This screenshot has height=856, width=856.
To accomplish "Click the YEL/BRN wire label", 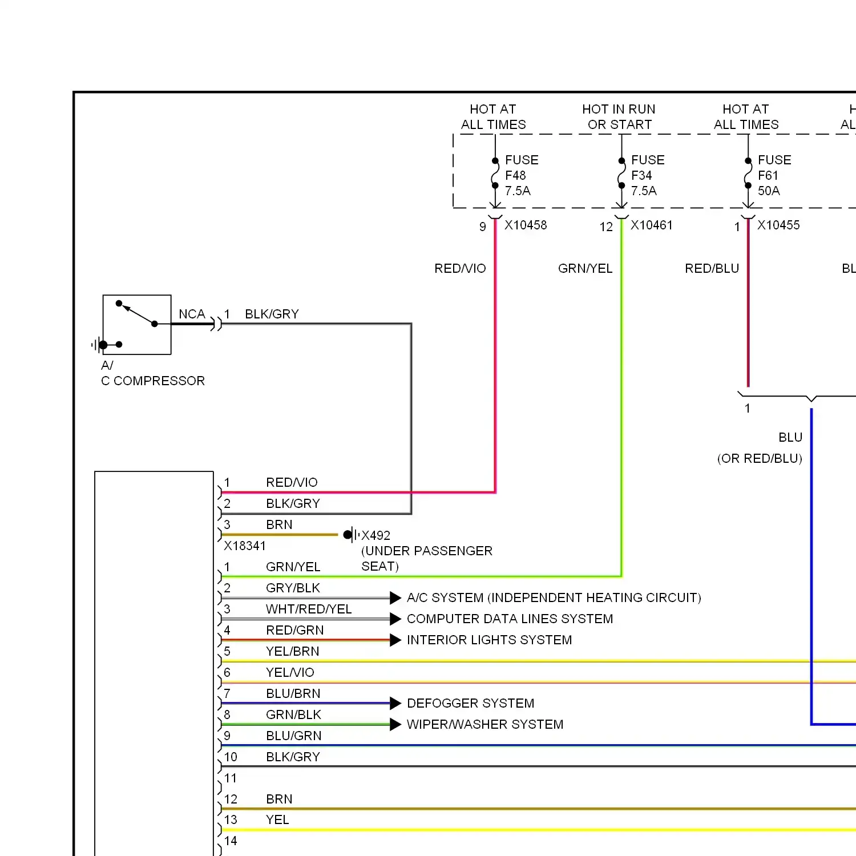I will pyautogui.click(x=292, y=651).
